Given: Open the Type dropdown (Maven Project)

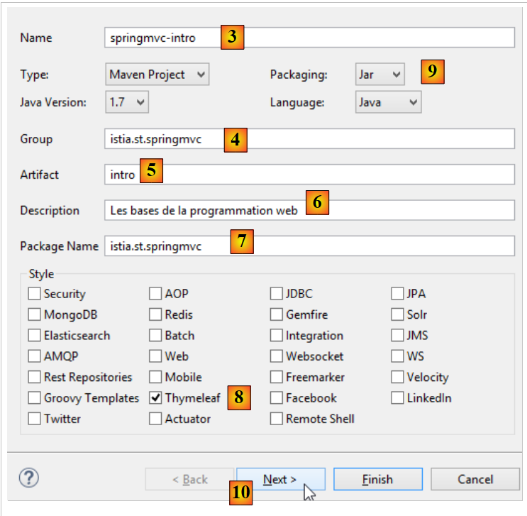Looking at the screenshot, I should tap(157, 75).
